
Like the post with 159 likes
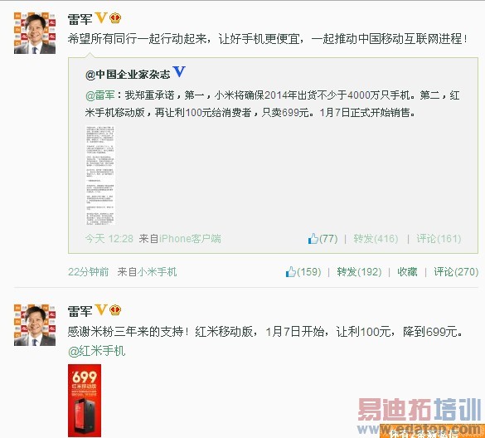tap(291, 272)
